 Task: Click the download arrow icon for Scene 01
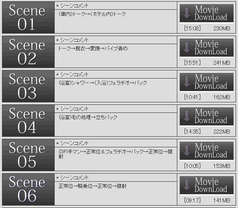pyautogui.click(x=187, y=13)
